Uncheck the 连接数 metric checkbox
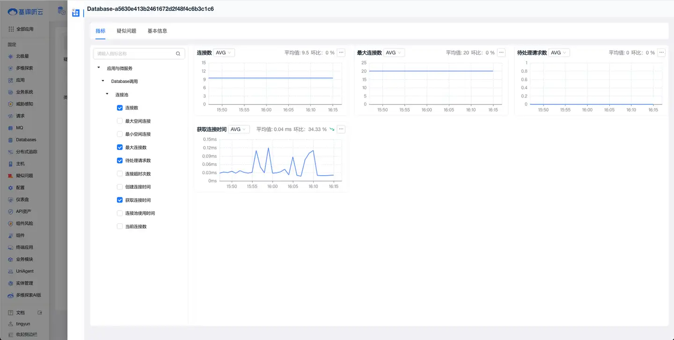This screenshot has height=340, width=674. coord(120,108)
